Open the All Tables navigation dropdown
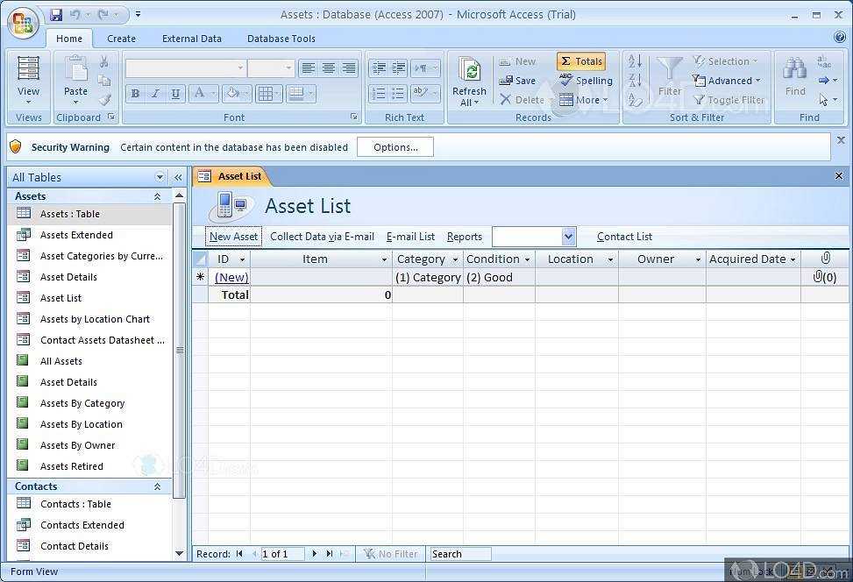Image resolution: width=853 pixels, height=582 pixels. (160, 176)
